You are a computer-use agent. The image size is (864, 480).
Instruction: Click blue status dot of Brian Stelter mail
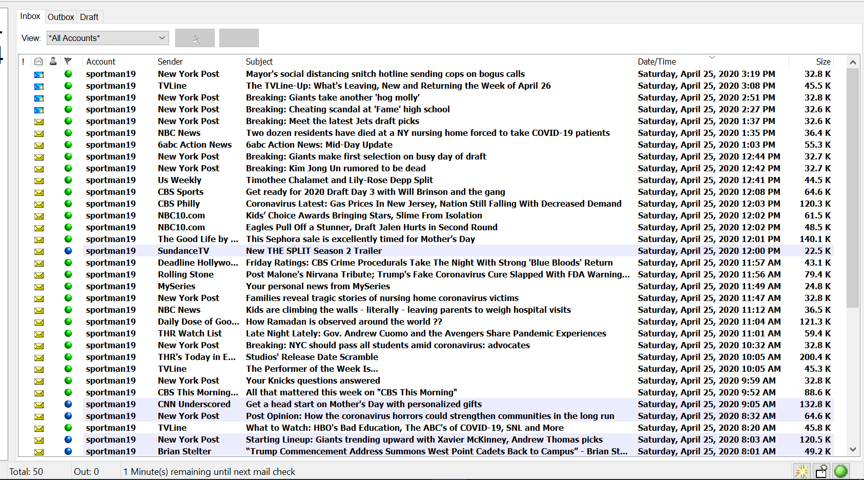[x=68, y=451]
